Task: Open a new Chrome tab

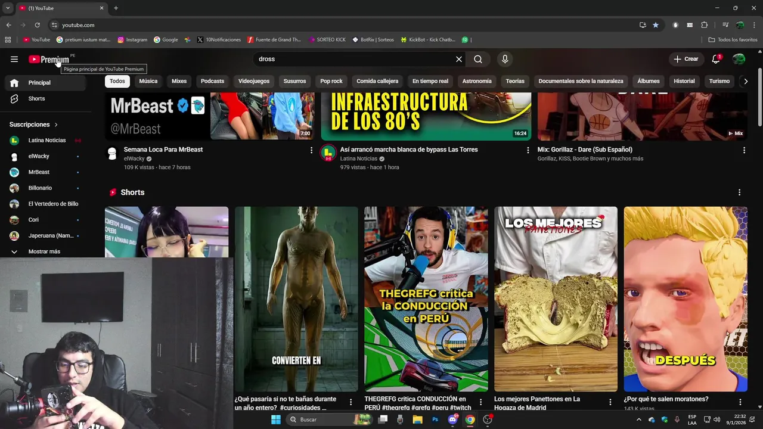Action: click(116, 8)
